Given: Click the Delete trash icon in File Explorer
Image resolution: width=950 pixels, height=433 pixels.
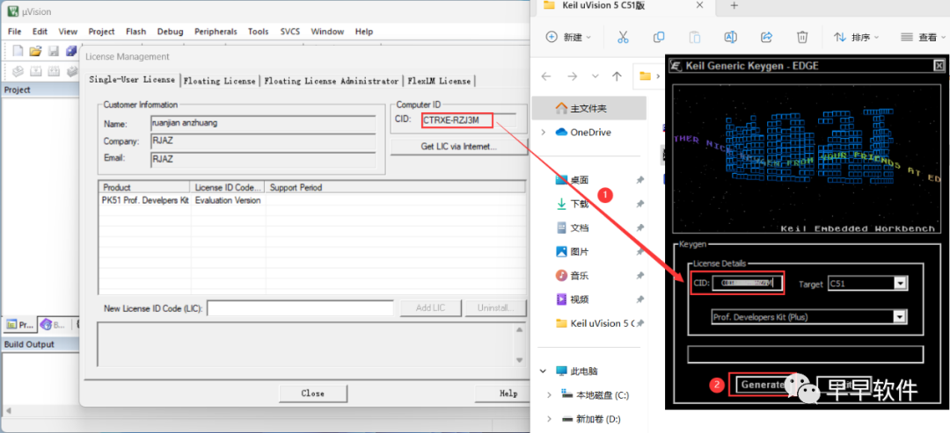Looking at the screenshot, I should [x=802, y=38].
